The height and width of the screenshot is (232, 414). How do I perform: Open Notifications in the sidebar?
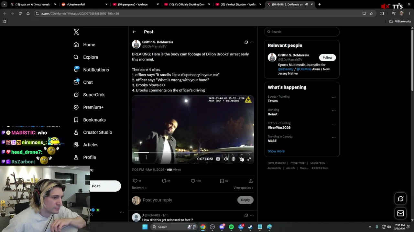point(91,70)
